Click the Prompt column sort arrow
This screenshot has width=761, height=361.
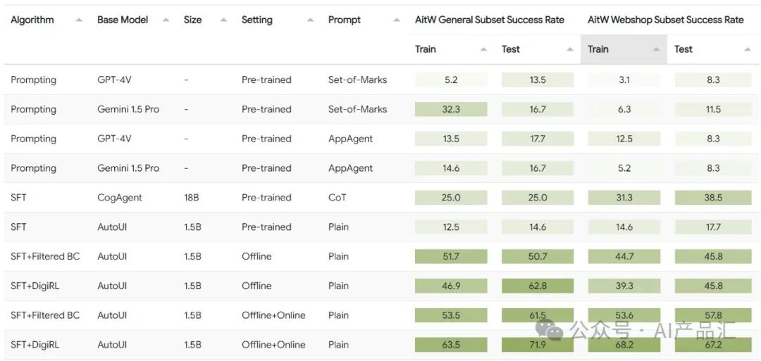(397, 20)
